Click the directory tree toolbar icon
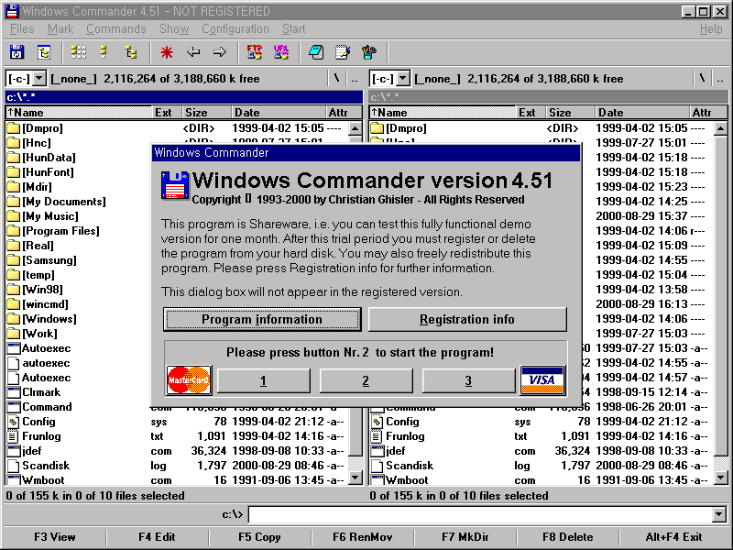Viewport: 733px width, 550px height. (x=131, y=52)
